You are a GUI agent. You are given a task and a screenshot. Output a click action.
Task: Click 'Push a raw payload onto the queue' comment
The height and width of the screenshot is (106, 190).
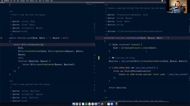pyautogui.click(x=31, y=85)
